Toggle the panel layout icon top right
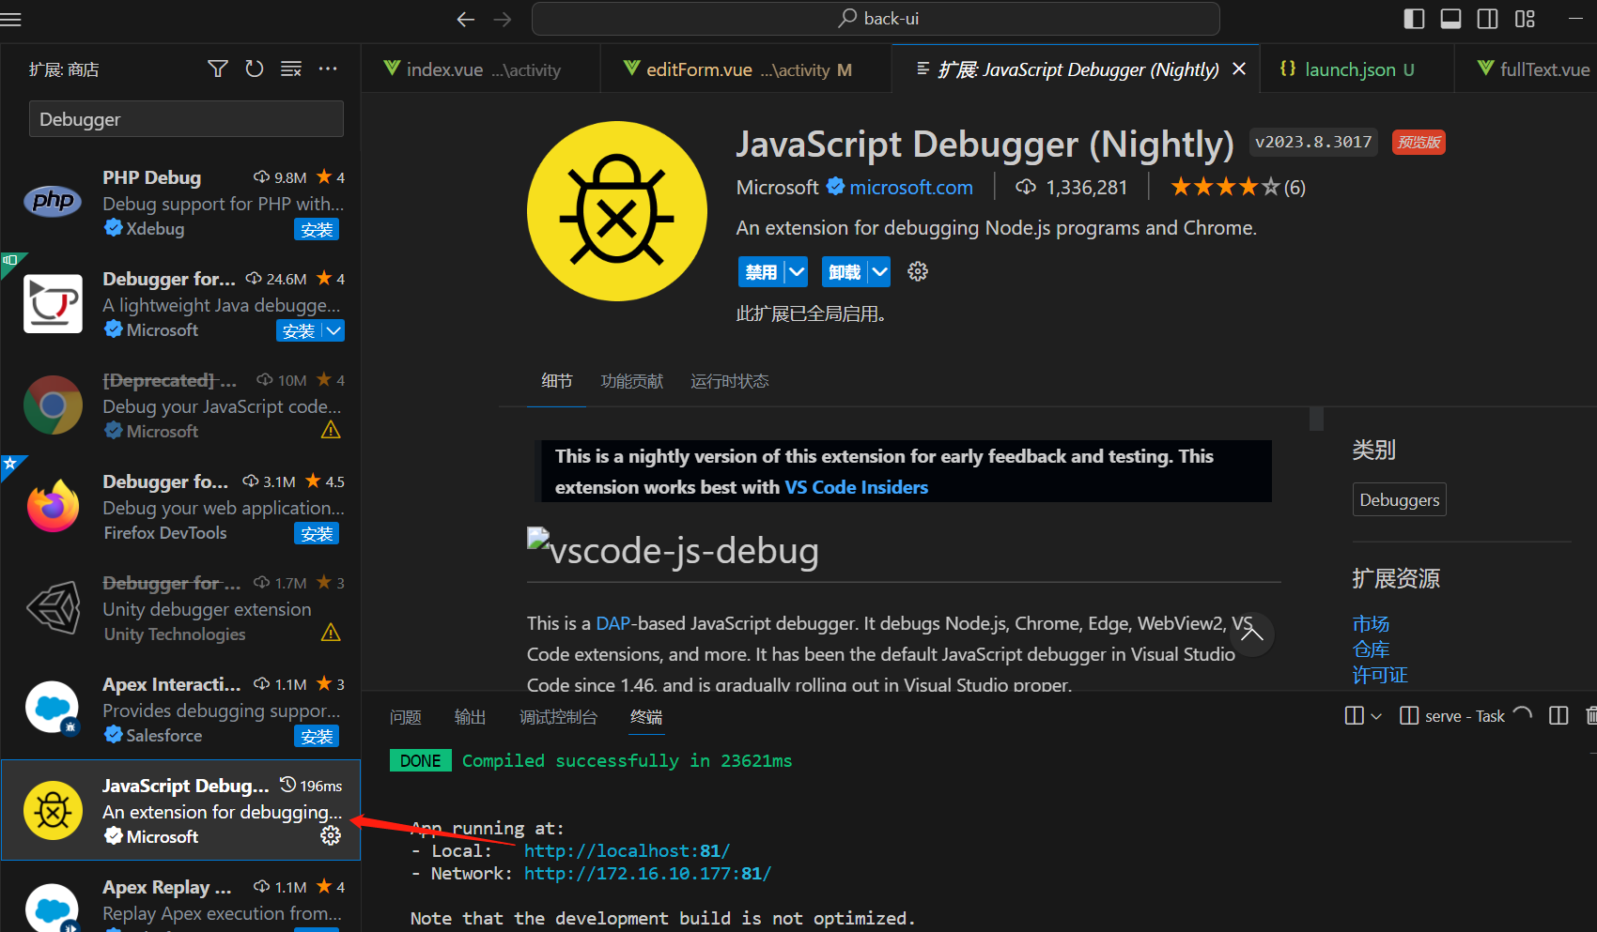The height and width of the screenshot is (932, 1597). (x=1450, y=18)
